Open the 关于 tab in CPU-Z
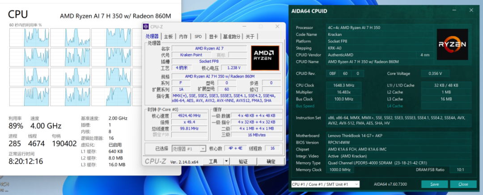 [250, 37]
